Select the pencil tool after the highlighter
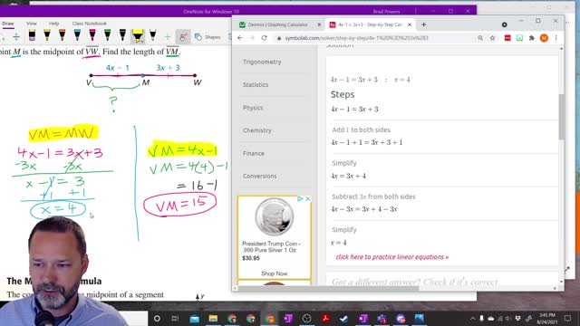The height and width of the screenshot is (326, 580). (153, 35)
